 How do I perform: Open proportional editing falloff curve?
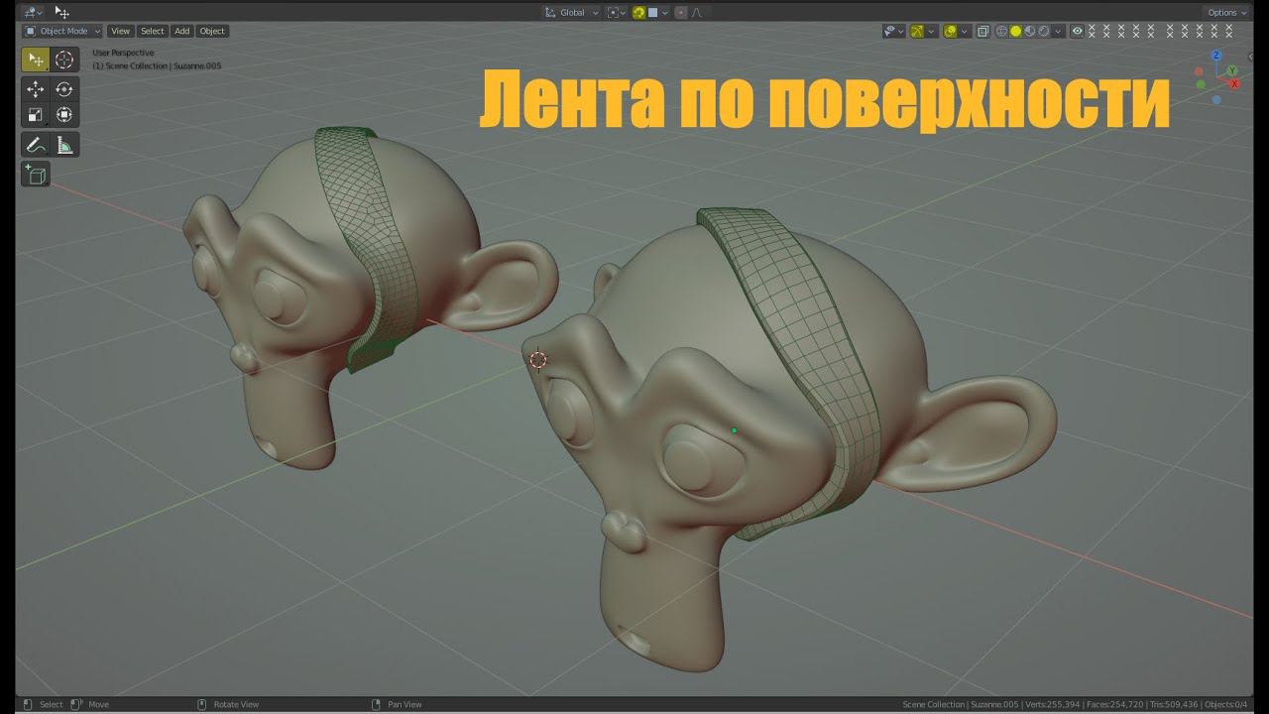coord(696,12)
